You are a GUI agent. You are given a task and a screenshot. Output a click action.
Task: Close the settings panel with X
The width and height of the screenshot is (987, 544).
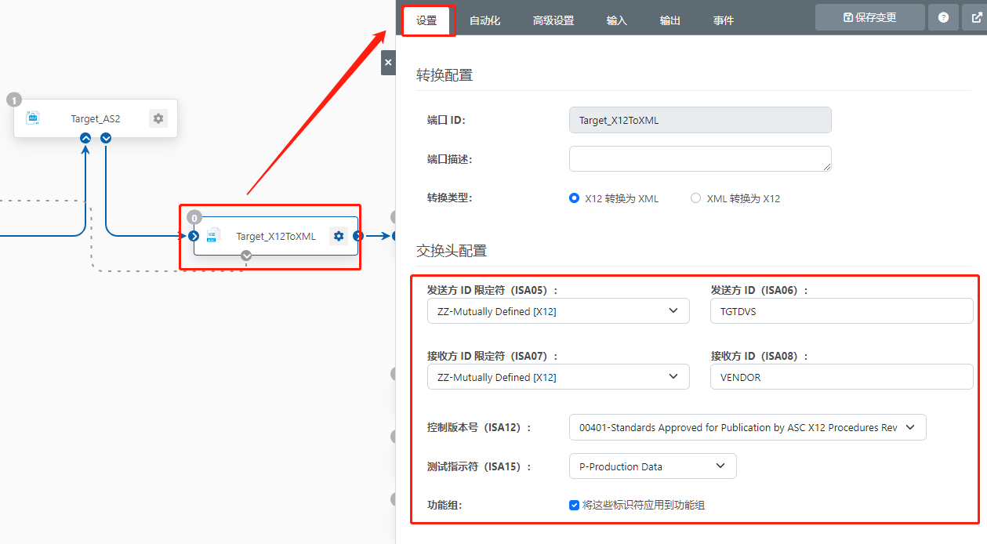[388, 63]
